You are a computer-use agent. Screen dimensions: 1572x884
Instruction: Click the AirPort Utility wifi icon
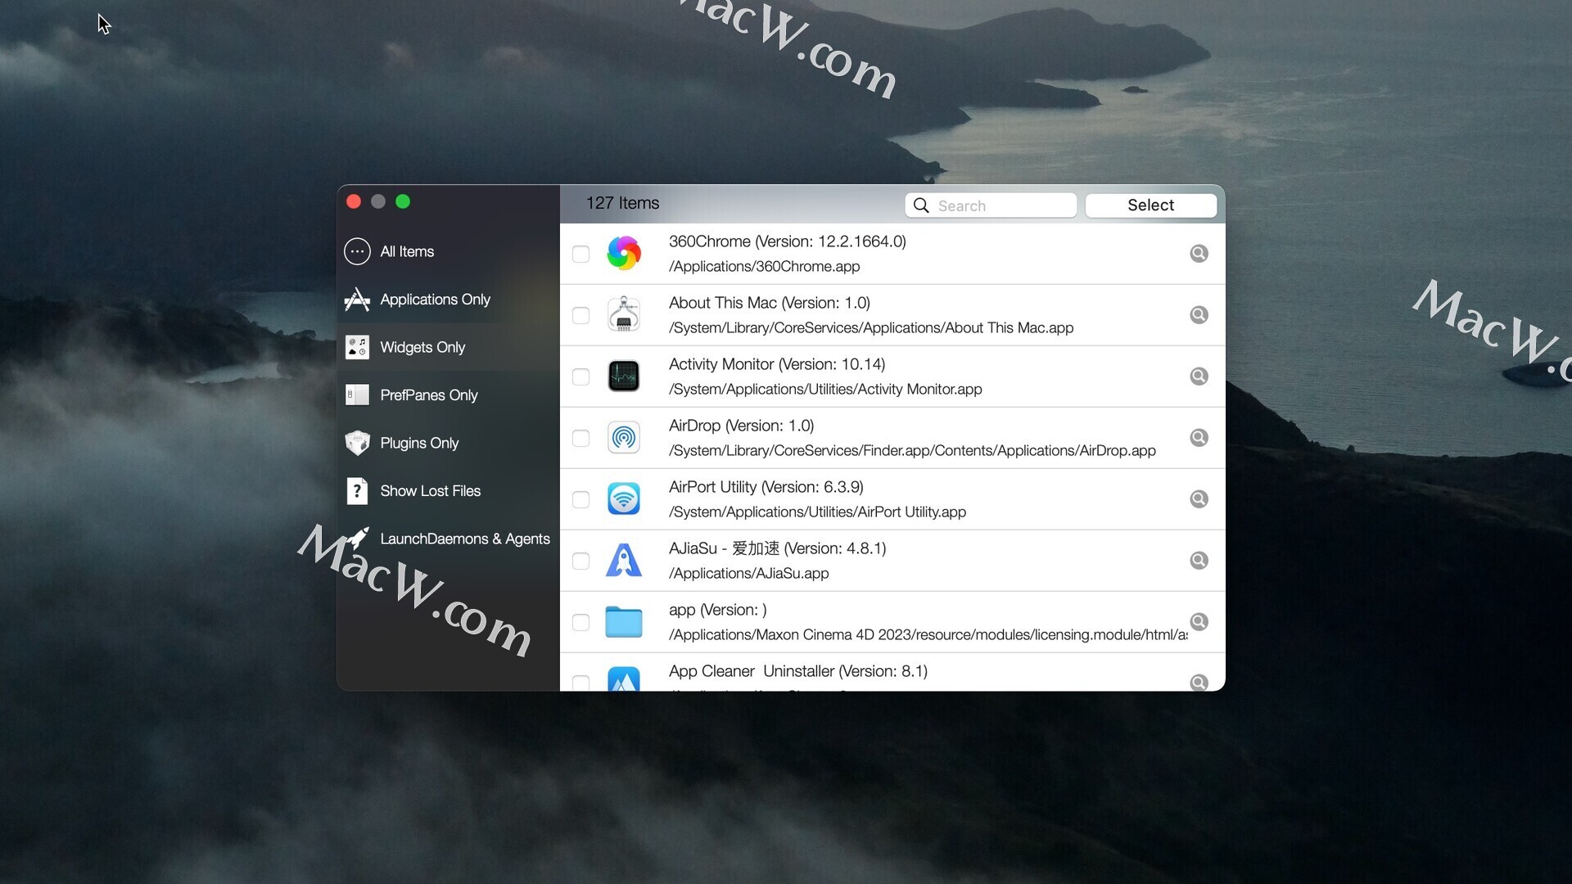624,498
